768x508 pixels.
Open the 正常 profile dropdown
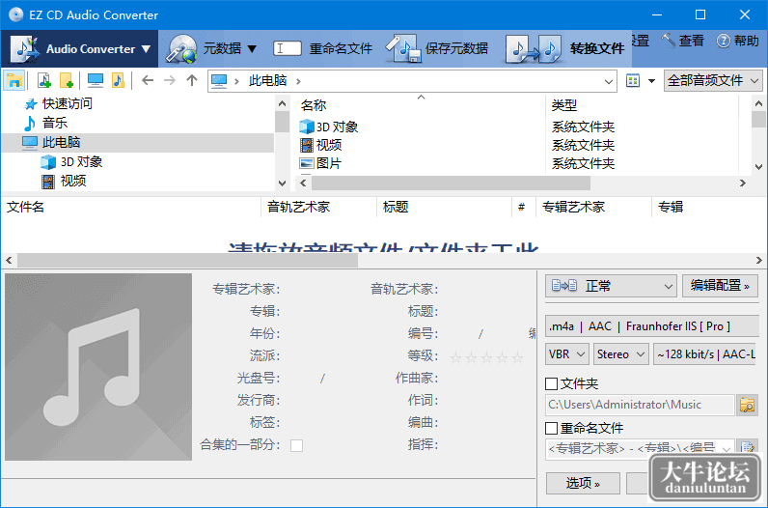[611, 286]
